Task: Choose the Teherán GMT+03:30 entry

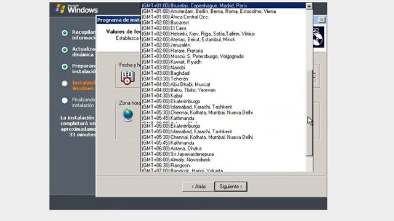Action: [223, 79]
